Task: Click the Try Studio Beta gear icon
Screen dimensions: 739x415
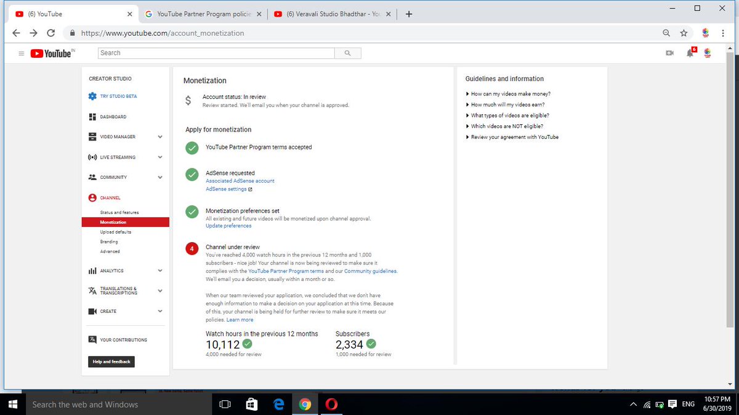Action: tap(92, 97)
